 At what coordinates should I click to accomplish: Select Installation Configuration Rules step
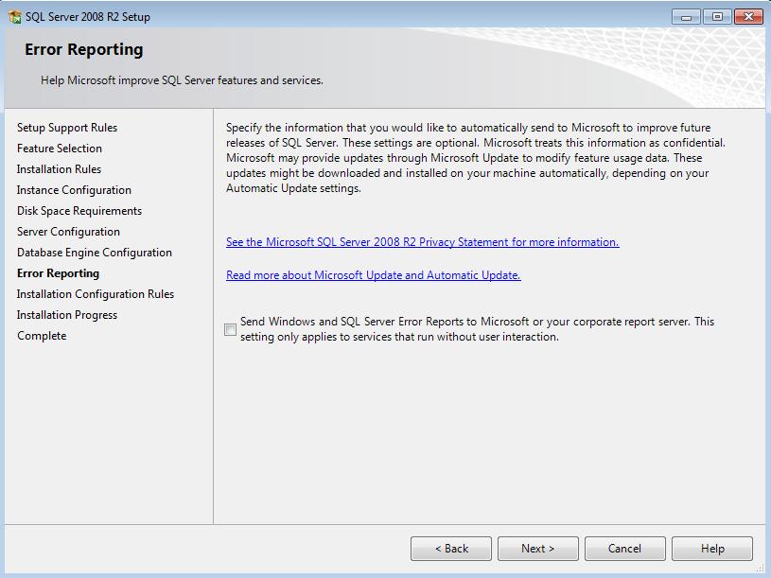(96, 294)
